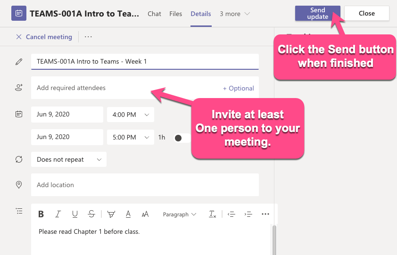
Task: Open the font color picker
Action: coord(128,214)
